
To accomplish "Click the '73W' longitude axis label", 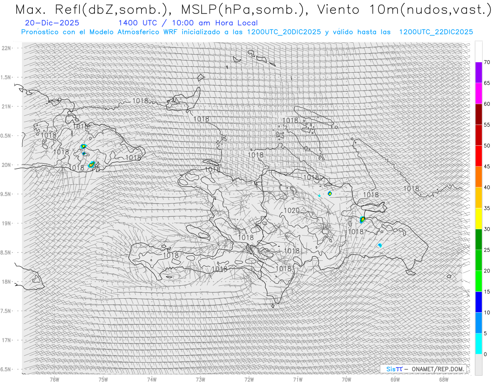I will (200, 380).
